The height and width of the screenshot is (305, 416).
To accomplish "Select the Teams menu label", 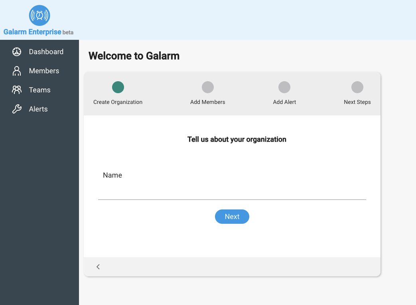I will 39,90.
